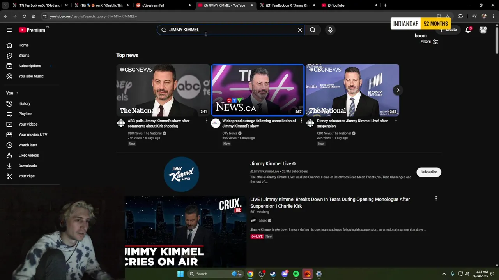Viewport: 499px width, 280px height.
Task: Open a new browser tab
Action: [x=385, y=5]
